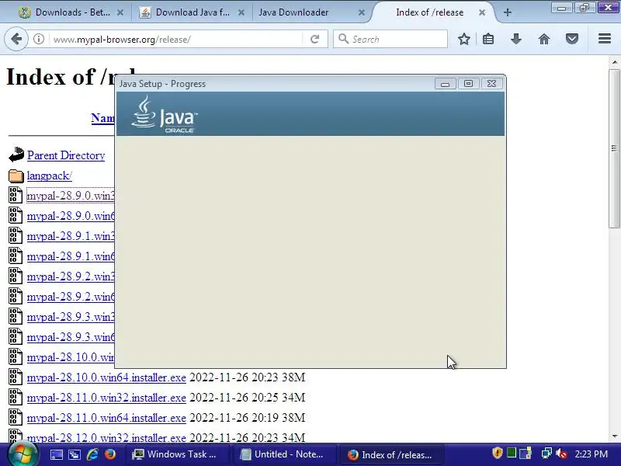
Task: Click the Name column header link
Action: (102, 118)
